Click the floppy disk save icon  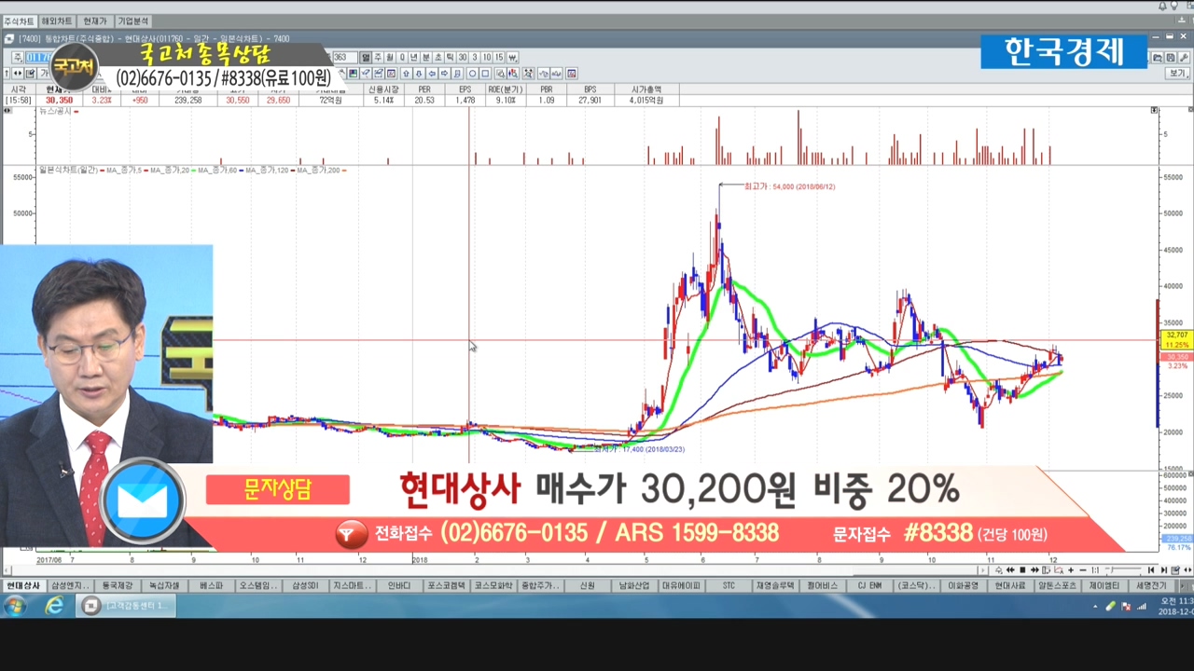pyautogui.click(x=1170, y=58)
